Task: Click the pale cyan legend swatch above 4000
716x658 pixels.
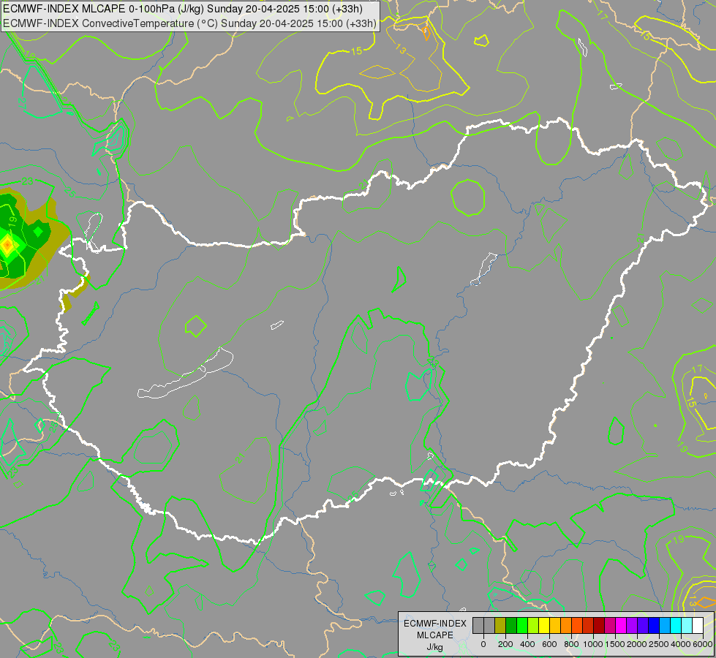Action: [687, 625]
